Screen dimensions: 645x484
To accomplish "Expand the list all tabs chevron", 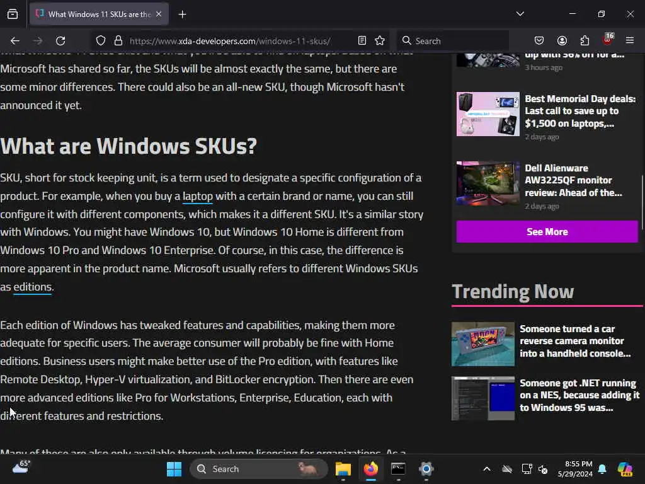I will pos(520,14).
